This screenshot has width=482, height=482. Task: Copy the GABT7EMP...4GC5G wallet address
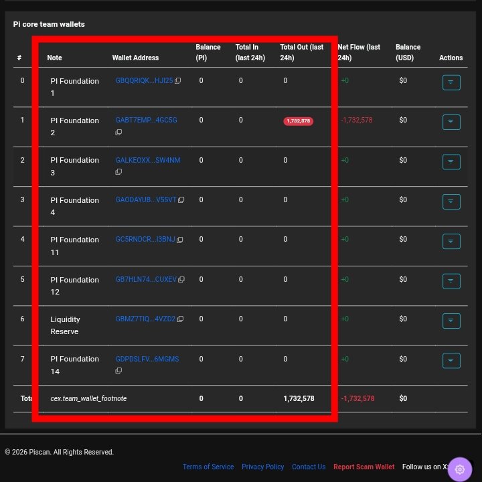coord(118,133)
